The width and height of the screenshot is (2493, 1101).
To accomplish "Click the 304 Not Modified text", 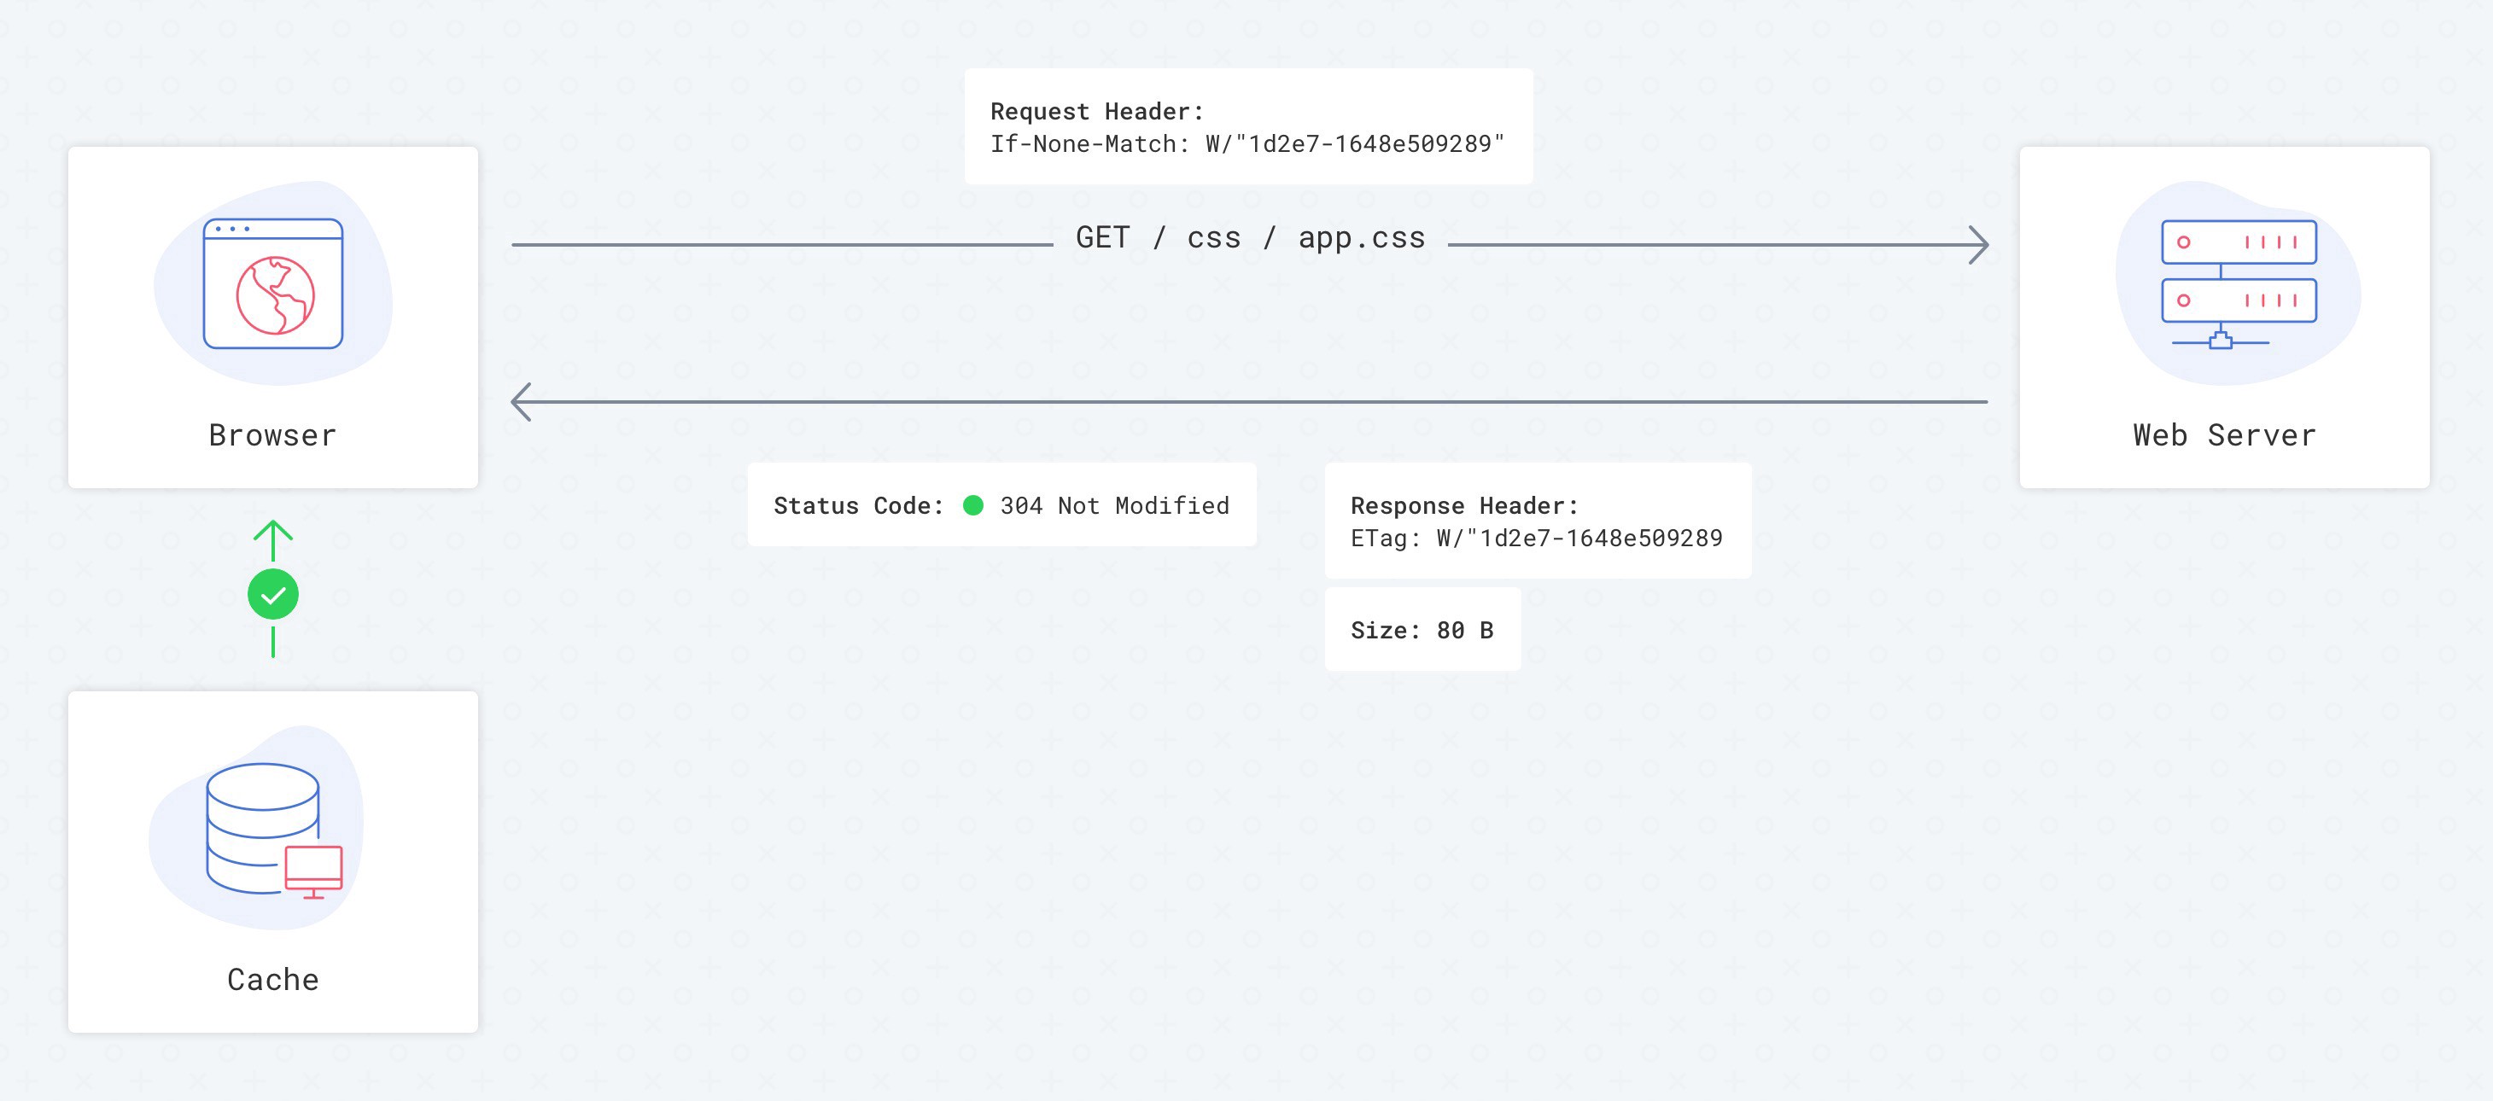I will [x=1115, y=505].
